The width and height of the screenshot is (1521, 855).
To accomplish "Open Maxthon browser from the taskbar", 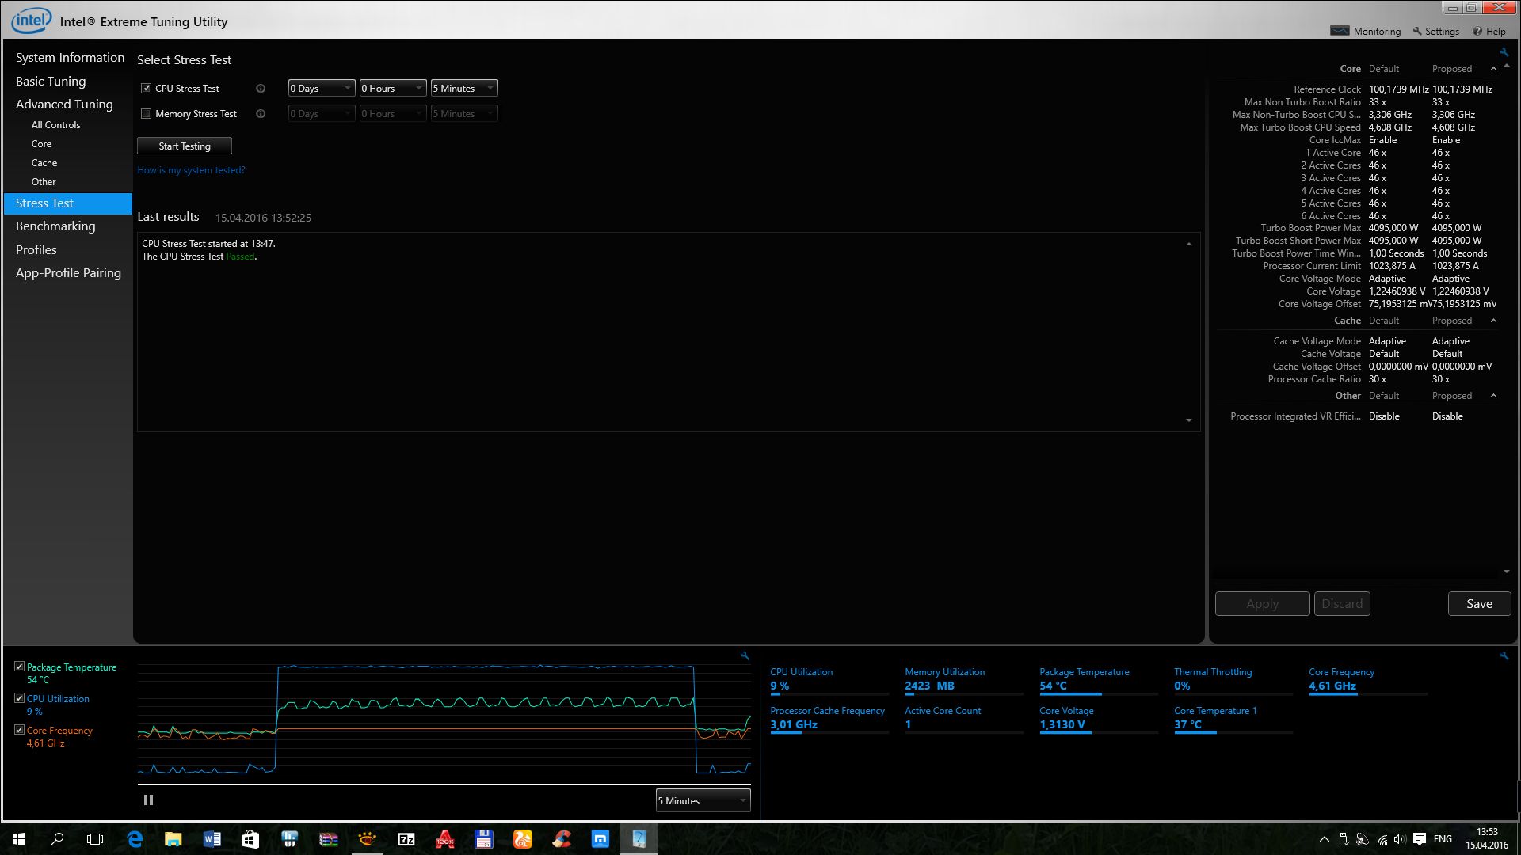I will (x=600, y=839).
